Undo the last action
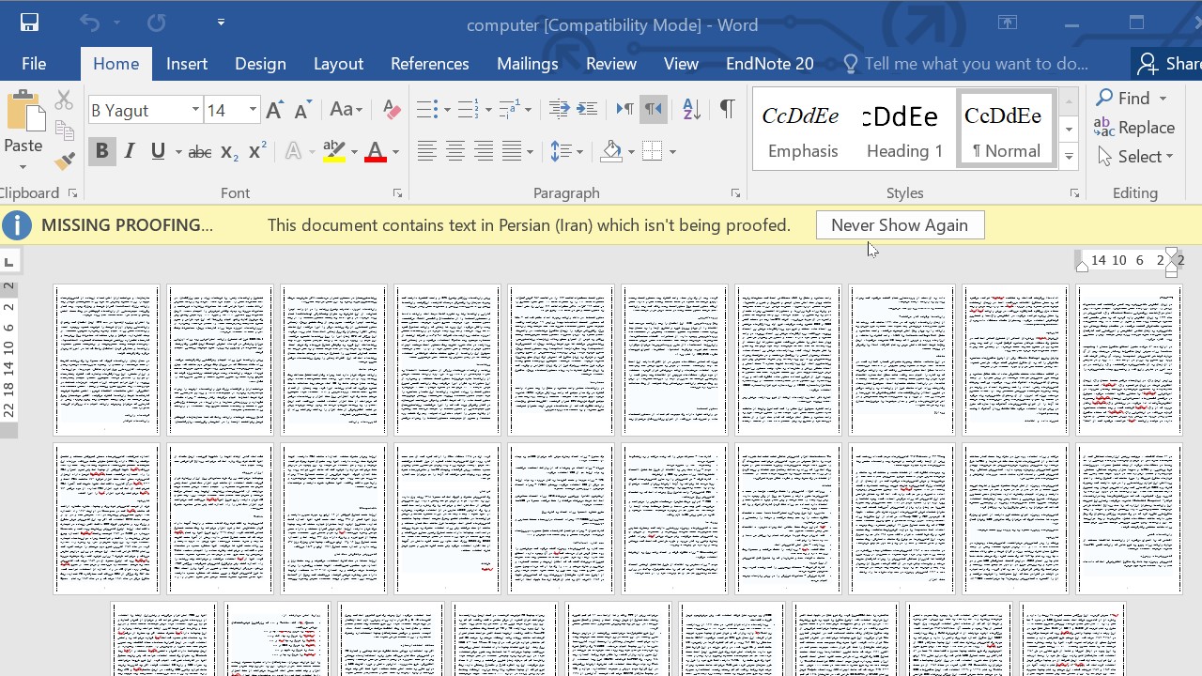This screenshot has height=676, width=1202. point(89,23)
